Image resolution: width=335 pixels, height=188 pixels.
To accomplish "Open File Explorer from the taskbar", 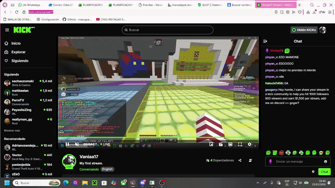I will point(85,183).
